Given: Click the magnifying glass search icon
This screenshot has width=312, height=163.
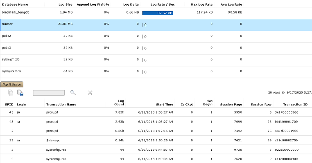Looking at the screenshot, I should point(73,92).
